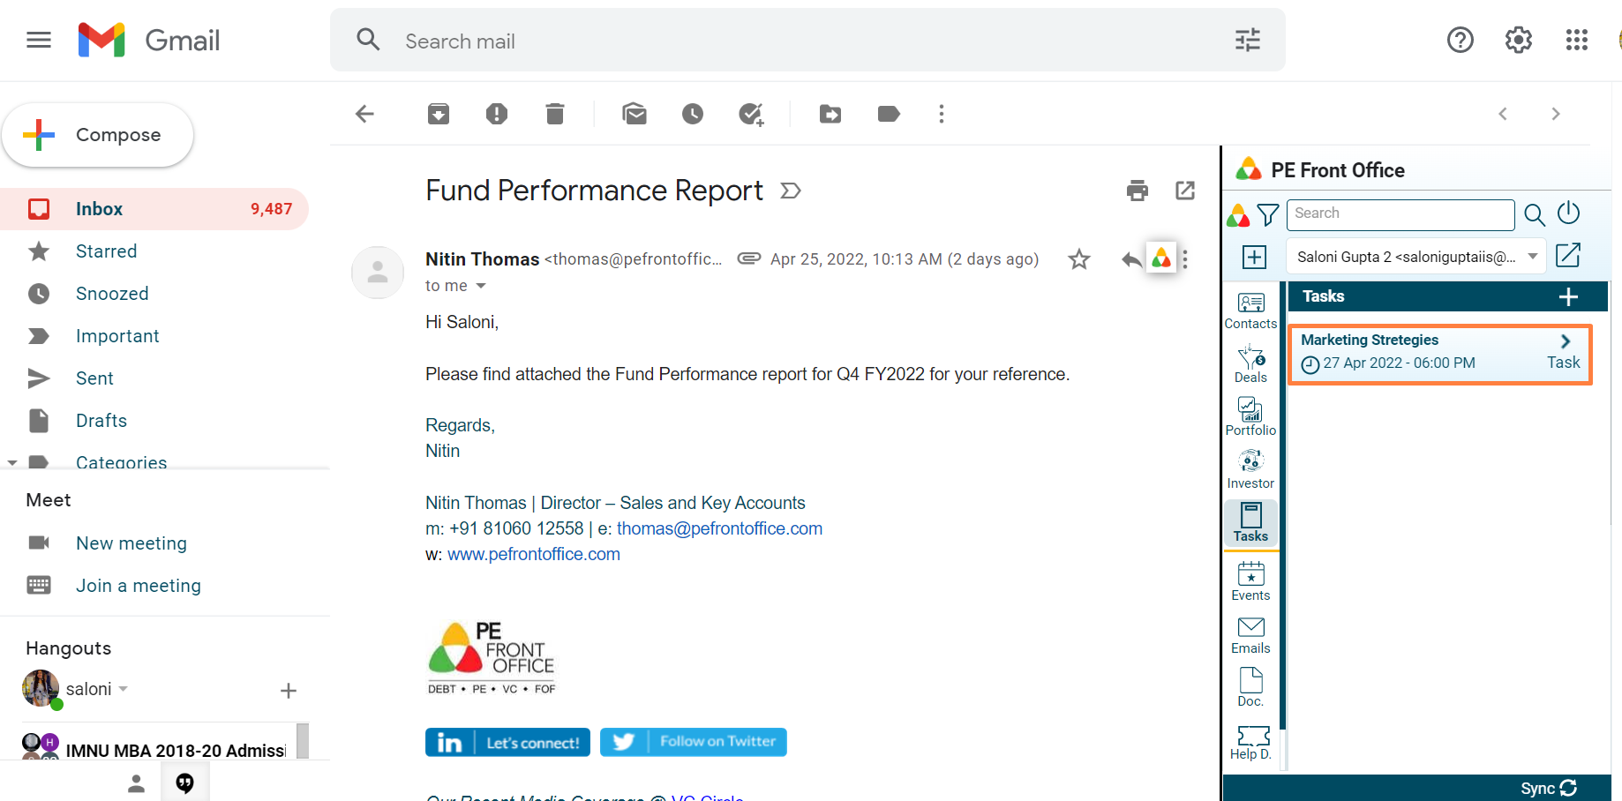Click the Compose button

[x=98, y=135]
